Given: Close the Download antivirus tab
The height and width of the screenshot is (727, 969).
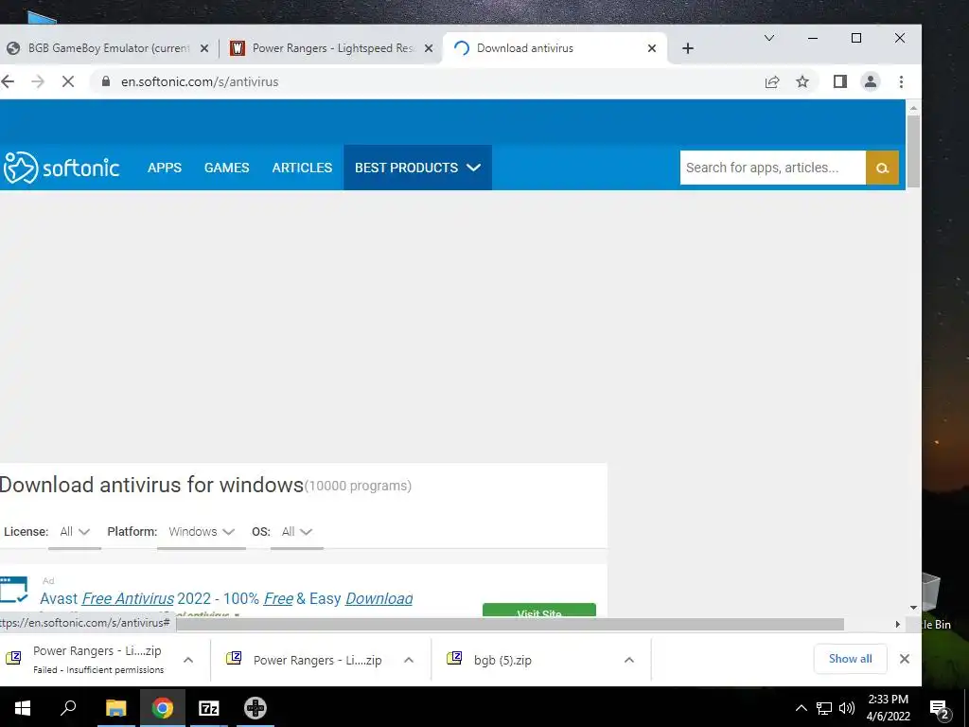Looking at the screenshot, I should (x=651, y=48).
